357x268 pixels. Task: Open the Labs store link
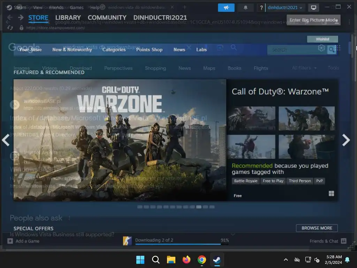[202, 50]
